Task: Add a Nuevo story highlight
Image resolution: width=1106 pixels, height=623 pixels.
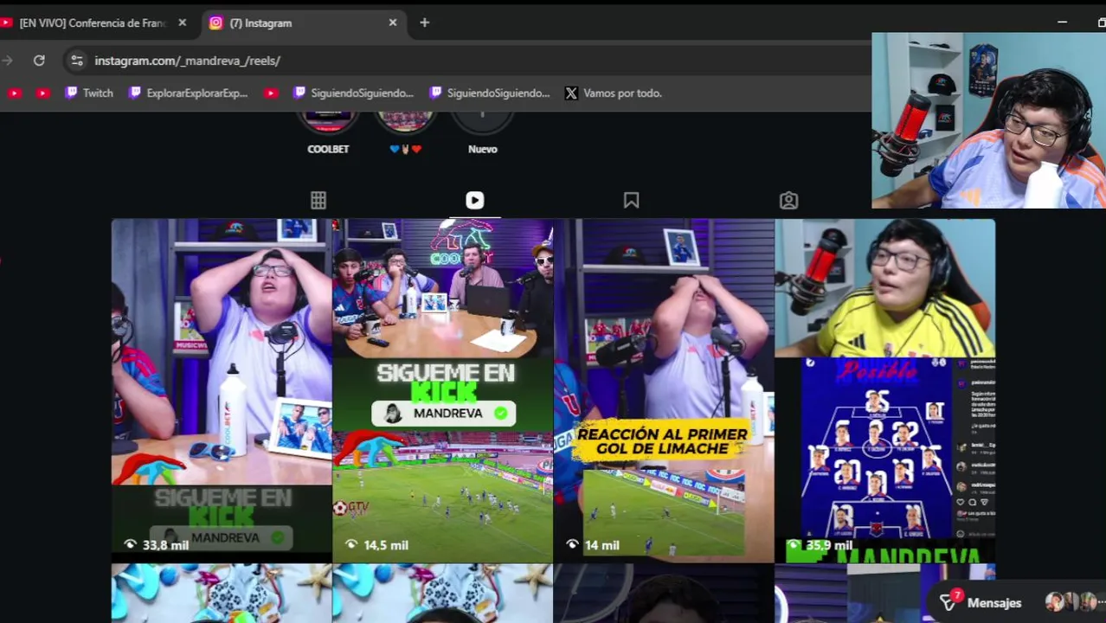Action: [x=483, y=132]
